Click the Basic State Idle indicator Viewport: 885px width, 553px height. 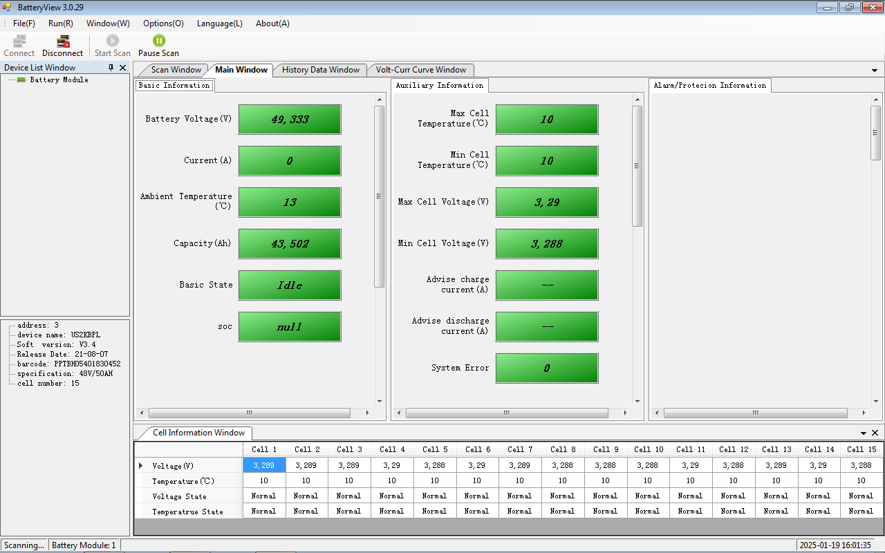290,285
